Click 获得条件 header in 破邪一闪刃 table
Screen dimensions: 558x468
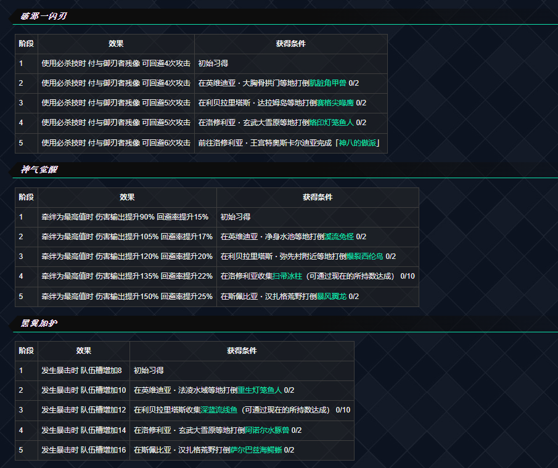pyautogui.click(x=290, y=44)
